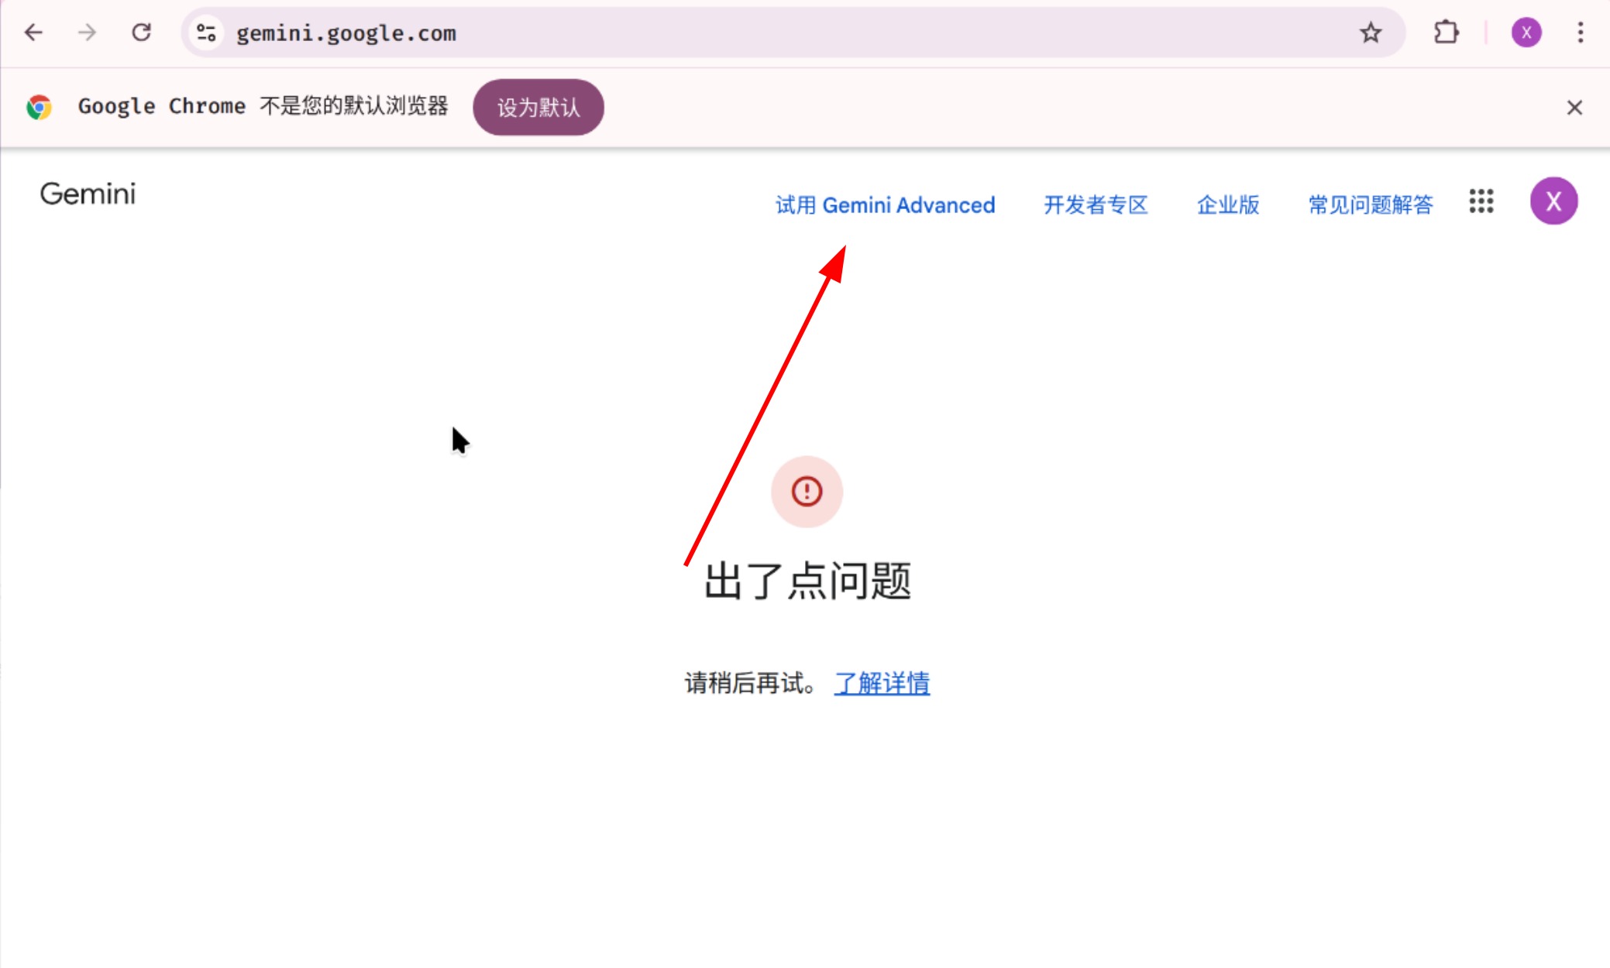Open Google account avatar on page
This screenshot has height=968, width=1610.
1553,201
